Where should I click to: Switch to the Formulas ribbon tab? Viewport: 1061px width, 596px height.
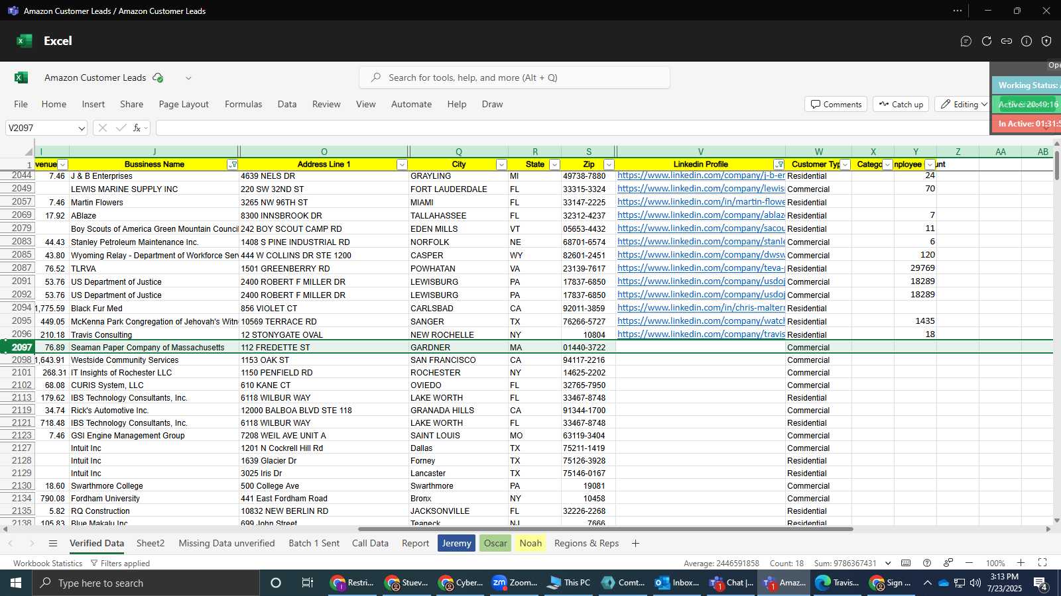(243, 104)
